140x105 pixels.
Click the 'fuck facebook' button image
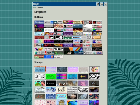(39, 22)
